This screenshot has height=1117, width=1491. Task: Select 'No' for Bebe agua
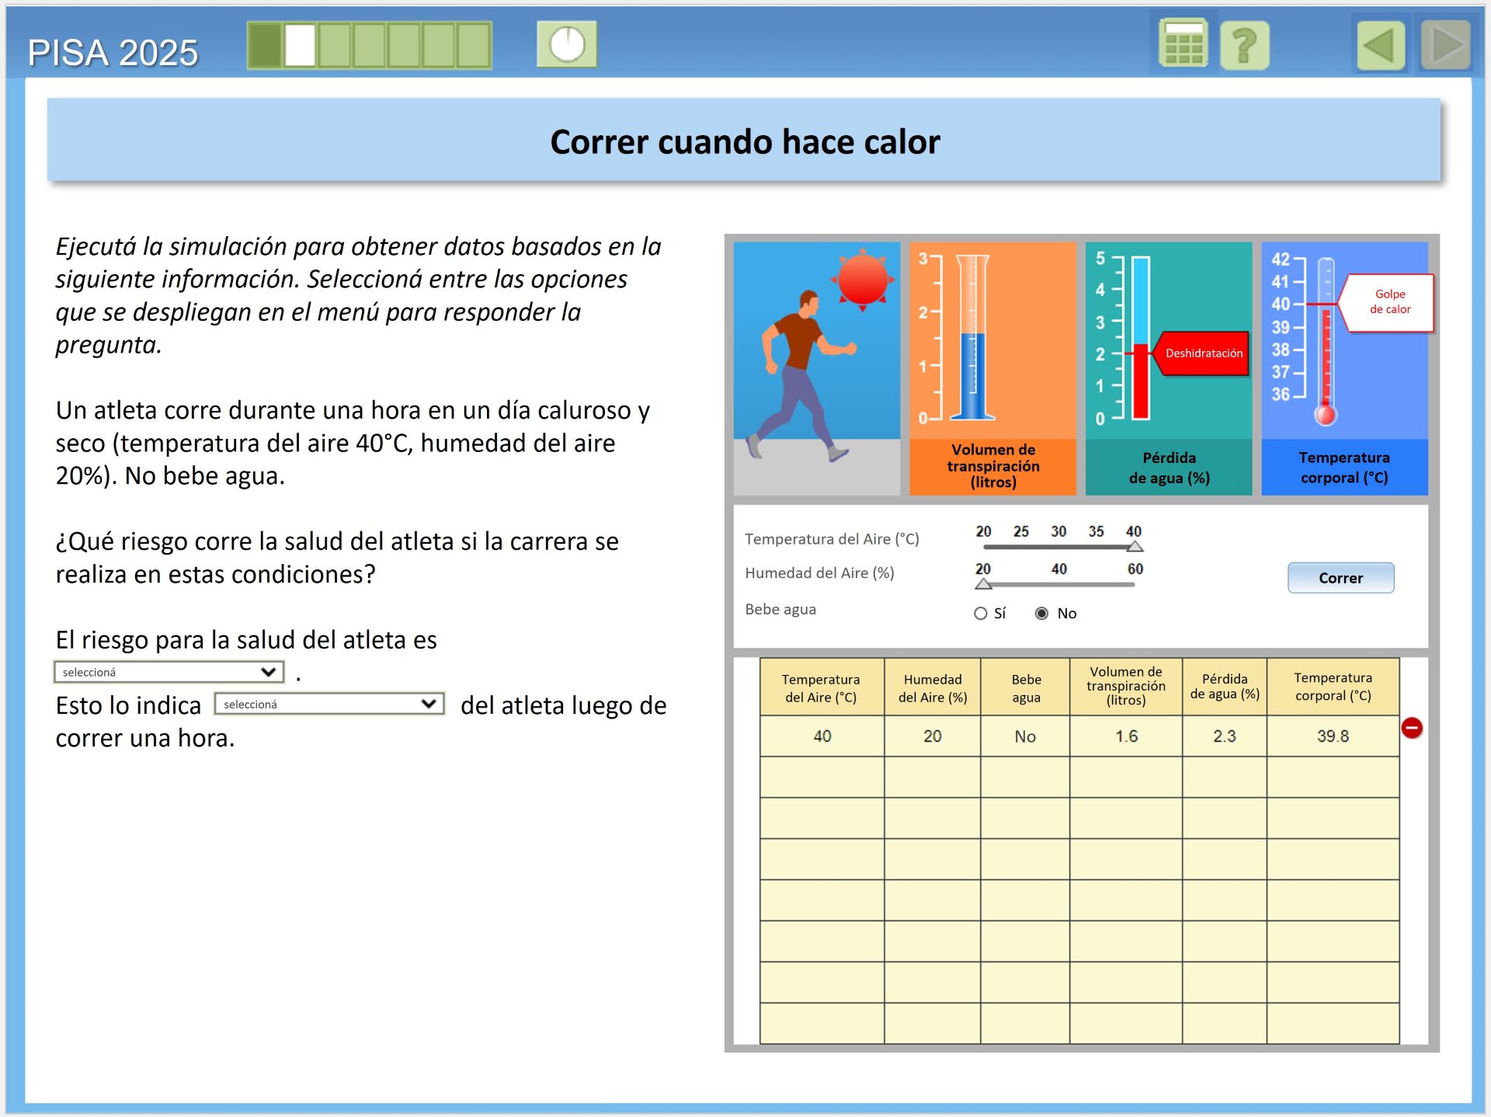[x=1042, y=614]
